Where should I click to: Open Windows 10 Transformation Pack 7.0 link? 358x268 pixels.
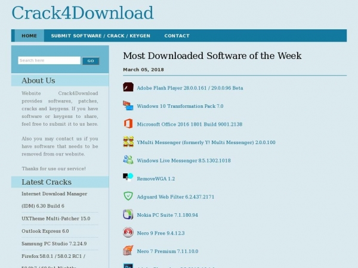pyautogui.click(x=180, y=106)
